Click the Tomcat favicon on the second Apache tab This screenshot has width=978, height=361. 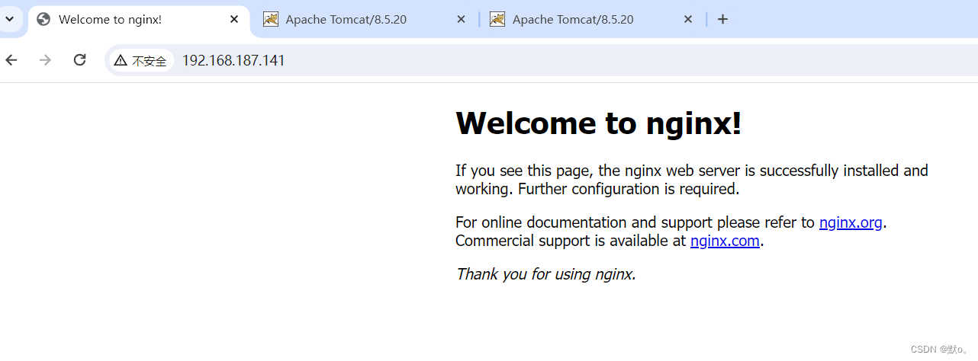click(x=497, y=19)
